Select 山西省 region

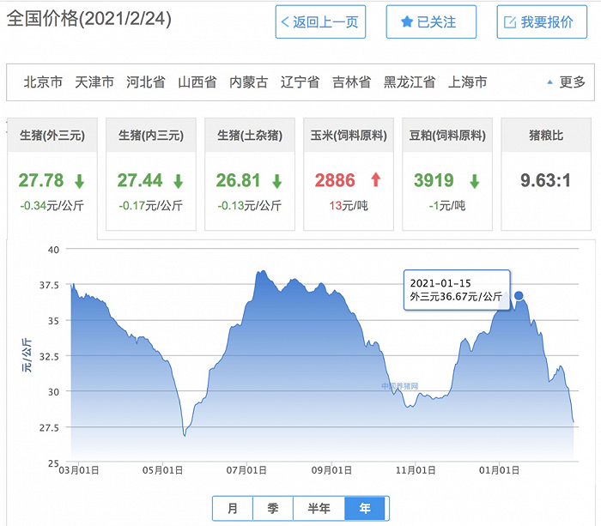point(197,82)
